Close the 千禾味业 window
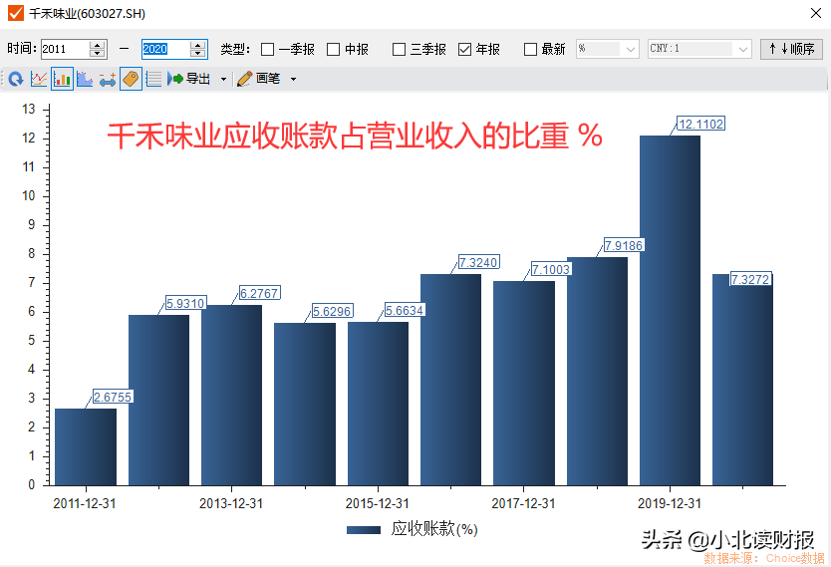Image resolution: width=831 pixels, height=567 pixels. 816,13
